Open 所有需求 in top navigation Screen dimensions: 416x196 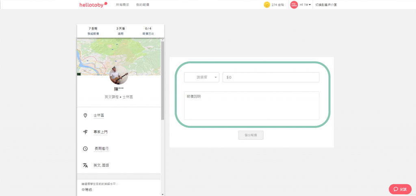tap(122, 5)
